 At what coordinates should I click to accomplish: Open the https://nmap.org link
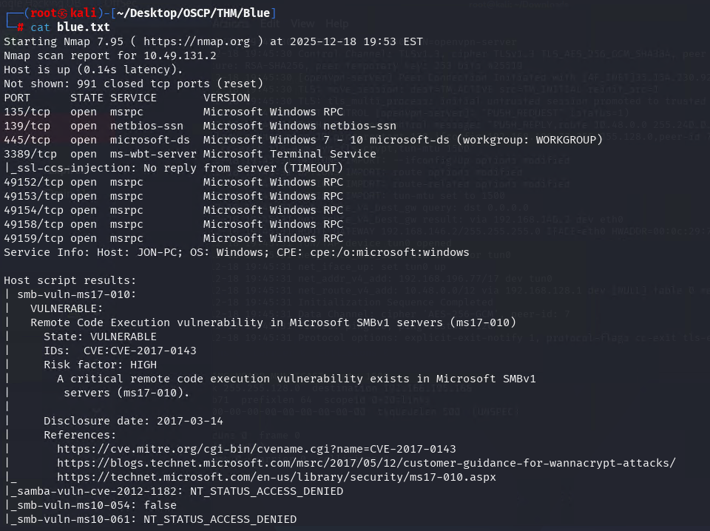tap(197, 41)
